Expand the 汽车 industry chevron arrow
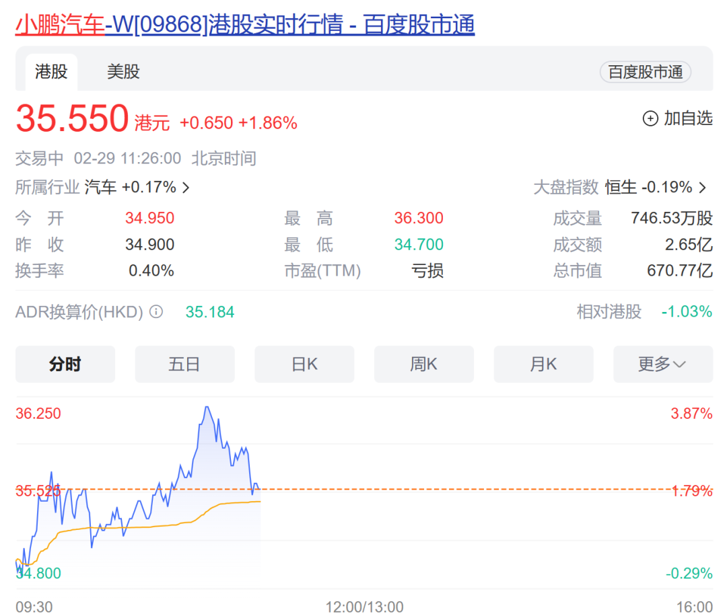727x614 pixels. pyautogui.click(x=186, y=188)
